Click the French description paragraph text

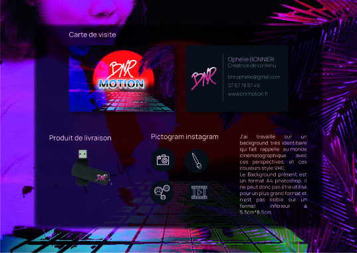pos(273,174)
